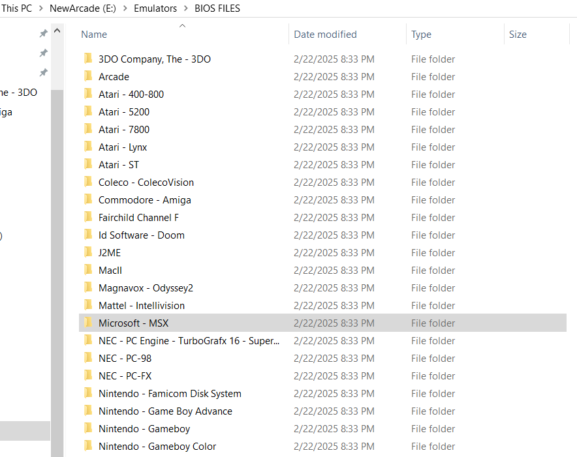The width and height of the screenshot is (577, 457).
Task: Click the navigation pane scroll up arrow
Action: (x=57, y=31)
